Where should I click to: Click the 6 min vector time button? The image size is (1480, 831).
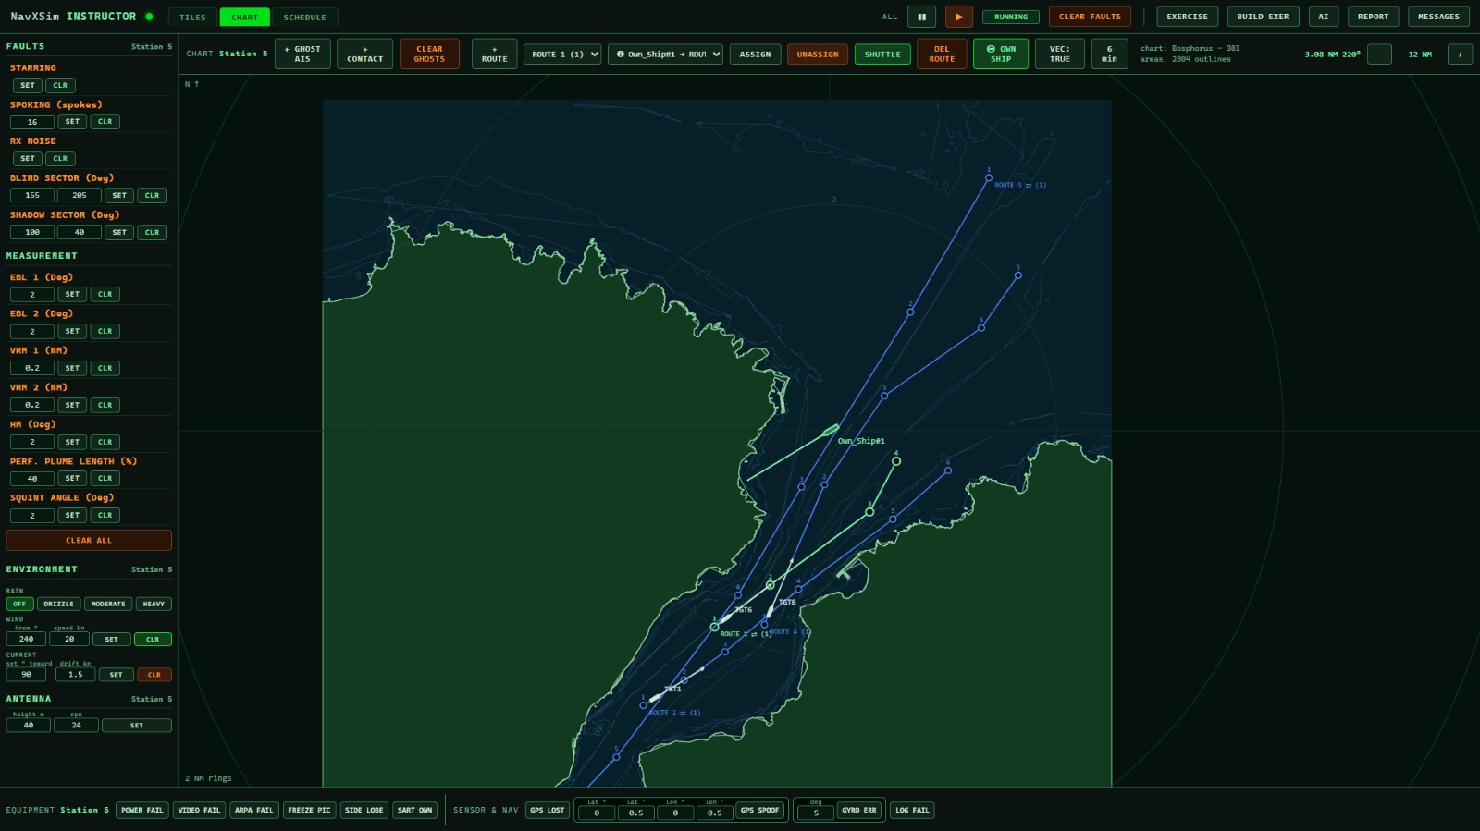[1109, 54]
